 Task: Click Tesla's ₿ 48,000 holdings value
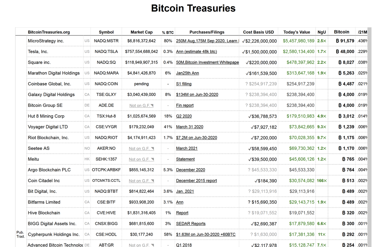[x=345, y=52]
